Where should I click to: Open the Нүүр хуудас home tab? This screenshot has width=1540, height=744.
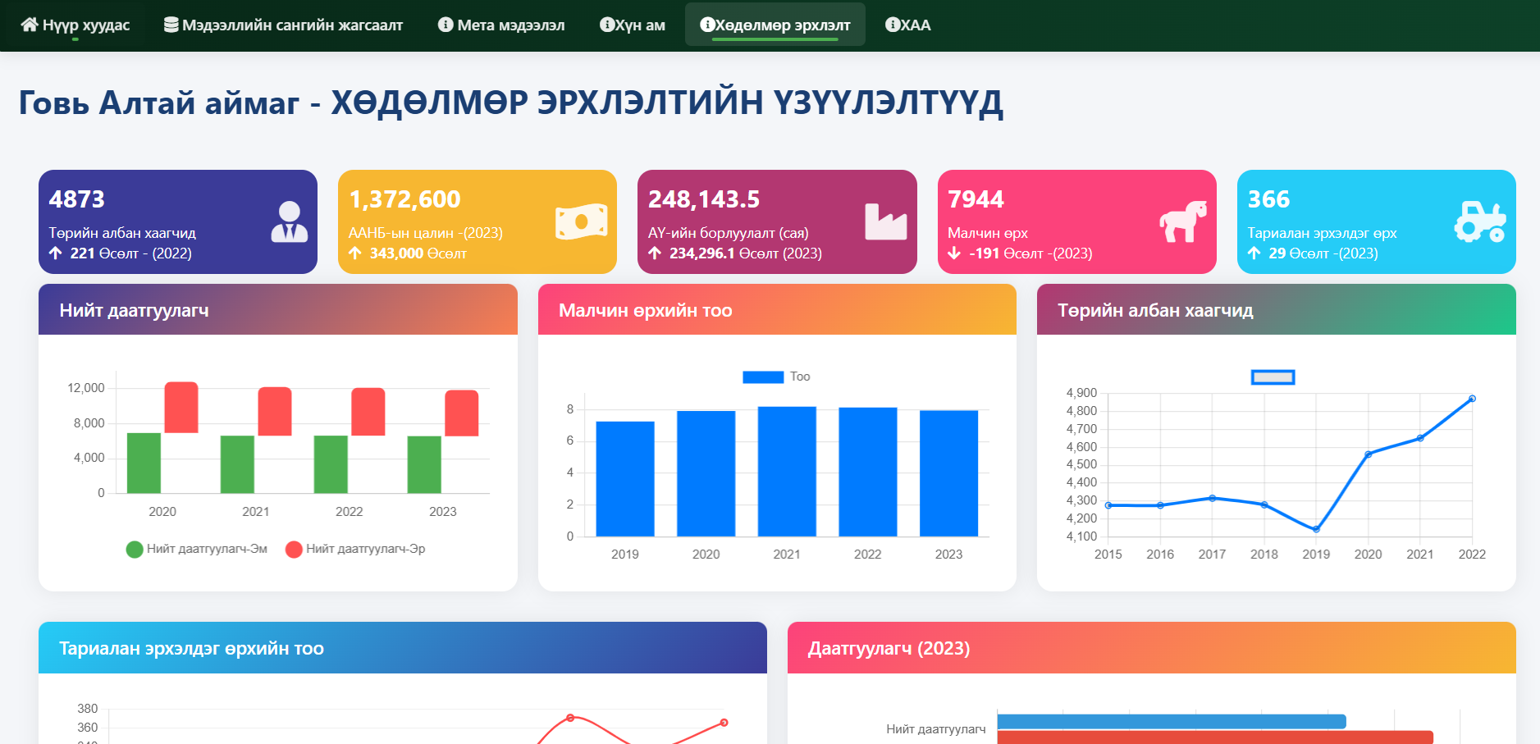75,25
